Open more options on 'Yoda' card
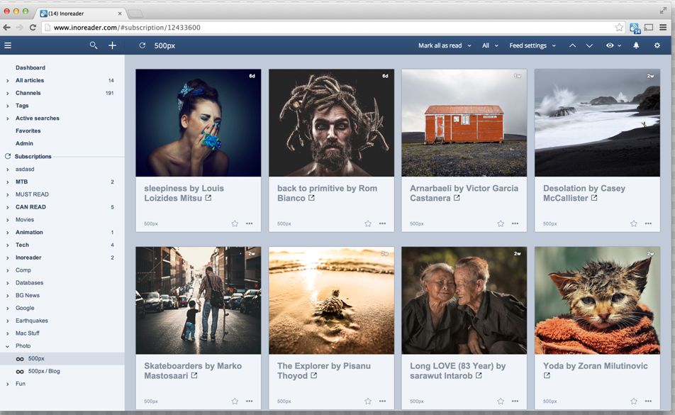 click(648, 401)
